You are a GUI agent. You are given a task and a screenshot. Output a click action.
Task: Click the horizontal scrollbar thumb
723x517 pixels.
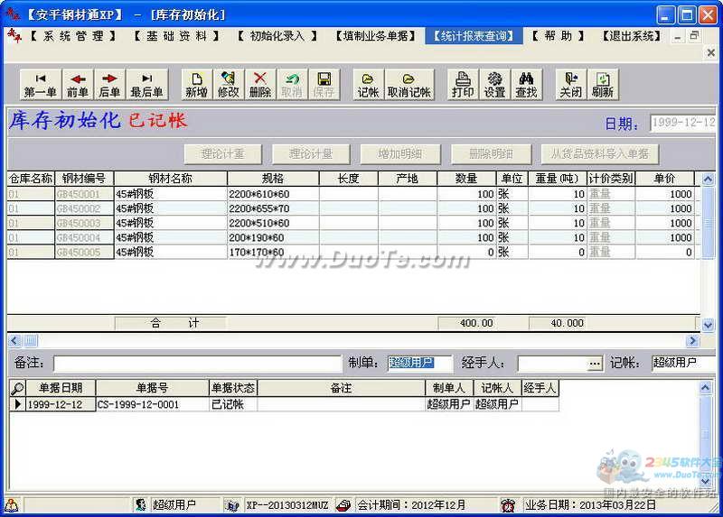(30, 341)
